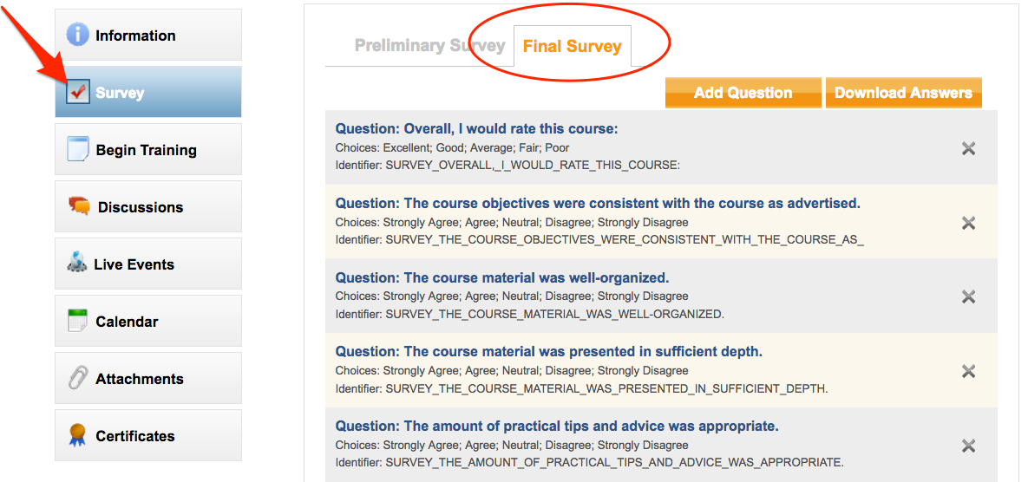Click the Discussions speech bubble icon

(x=79, y=206)
